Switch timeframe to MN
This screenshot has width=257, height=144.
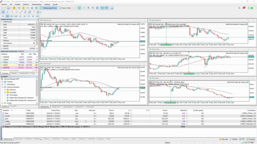(37, 16)
